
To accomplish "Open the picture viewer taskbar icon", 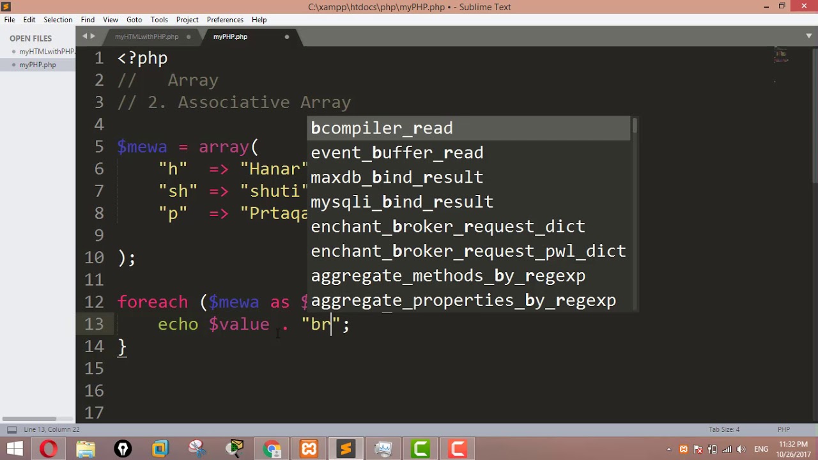I will pos(383,449).
